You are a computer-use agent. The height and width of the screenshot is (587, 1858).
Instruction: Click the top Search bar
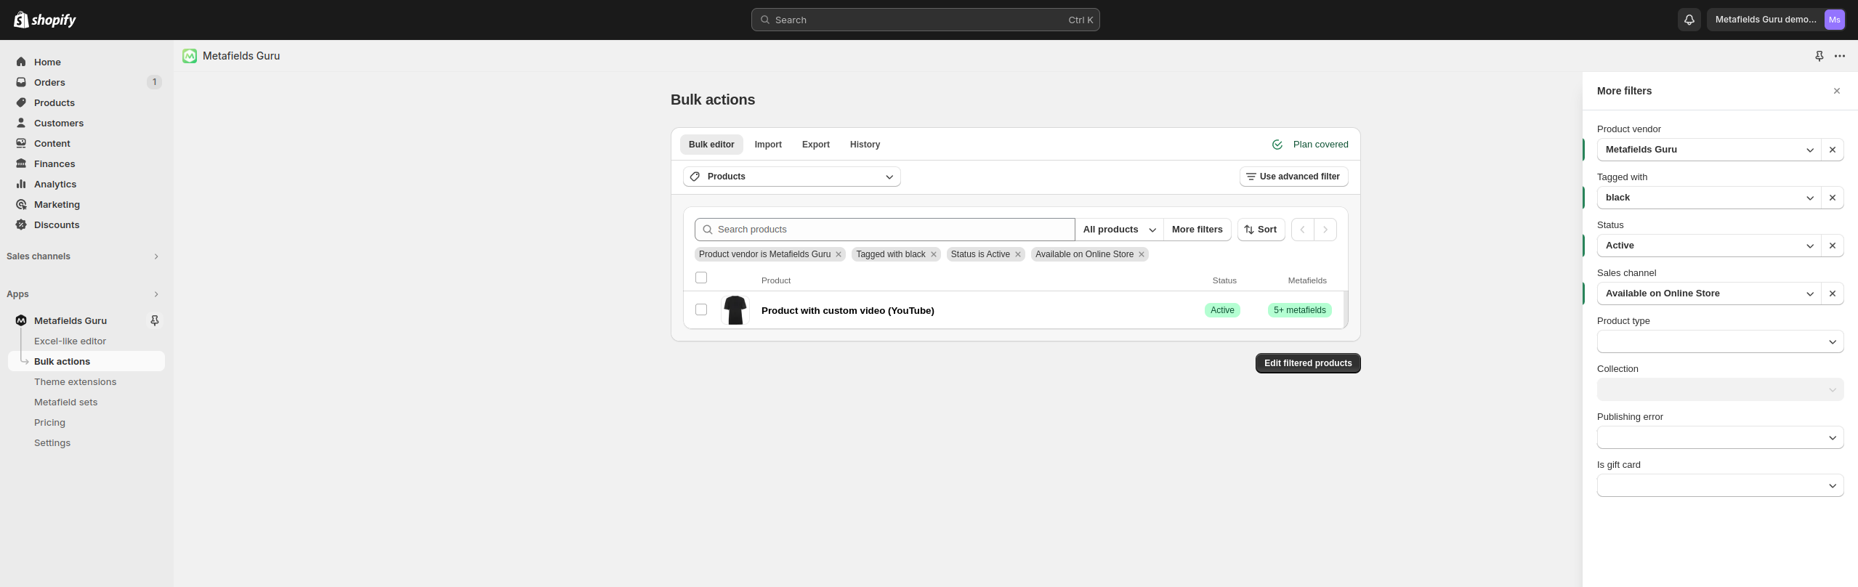coord(925,20)
